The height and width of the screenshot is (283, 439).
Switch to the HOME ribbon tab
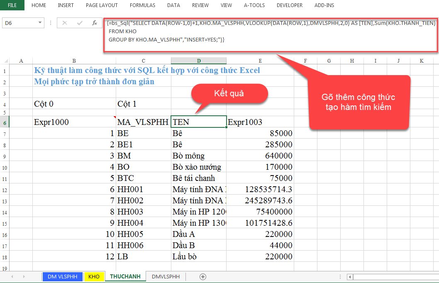click(39, 5)
